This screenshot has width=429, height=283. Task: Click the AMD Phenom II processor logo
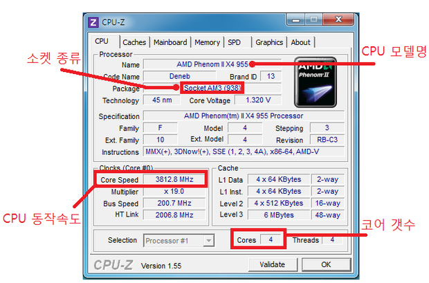point(316,82)
